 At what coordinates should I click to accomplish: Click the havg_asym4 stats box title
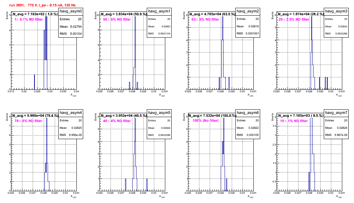tap(71, 113)
